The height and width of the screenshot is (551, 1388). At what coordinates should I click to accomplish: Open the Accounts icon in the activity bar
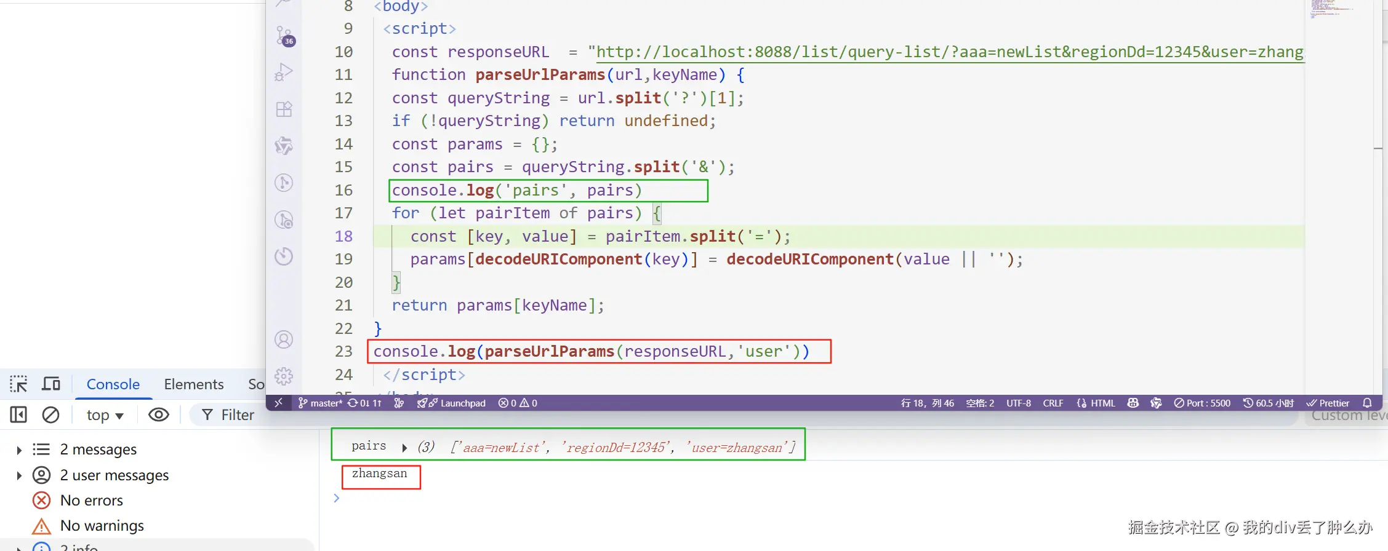point(284,339)
